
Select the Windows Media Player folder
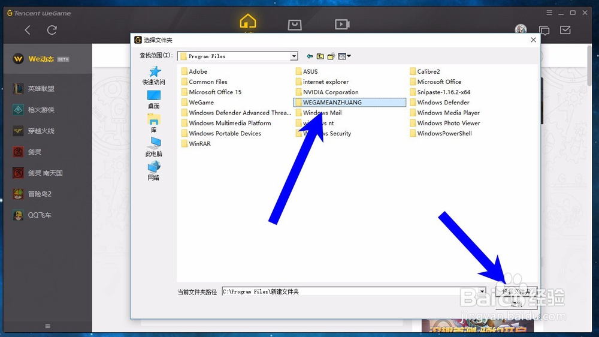pos(444,113)
